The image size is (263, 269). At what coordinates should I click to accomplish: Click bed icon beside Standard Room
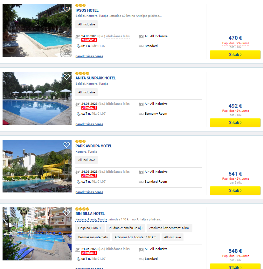[x=141, y=182]
